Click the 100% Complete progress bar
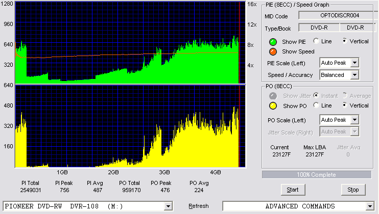The image size is (379, 214). tap(317, 175)
